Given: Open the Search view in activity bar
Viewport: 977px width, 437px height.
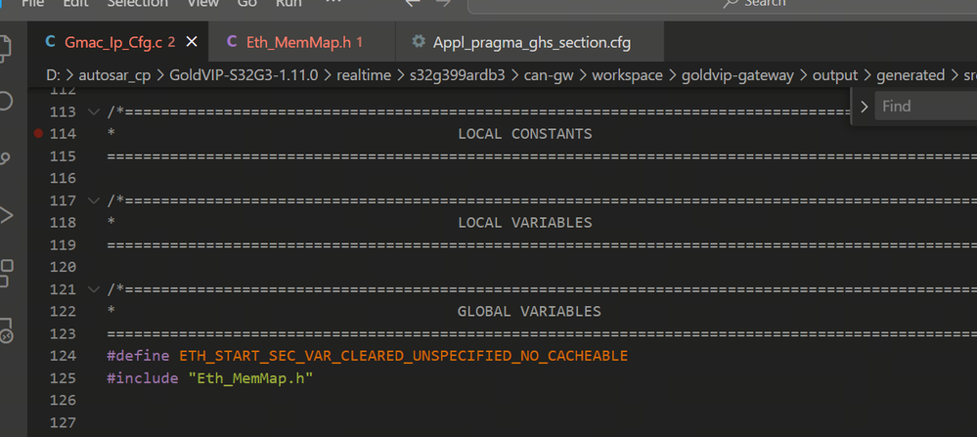Looking at the screenshot, I should coord(5,102).
